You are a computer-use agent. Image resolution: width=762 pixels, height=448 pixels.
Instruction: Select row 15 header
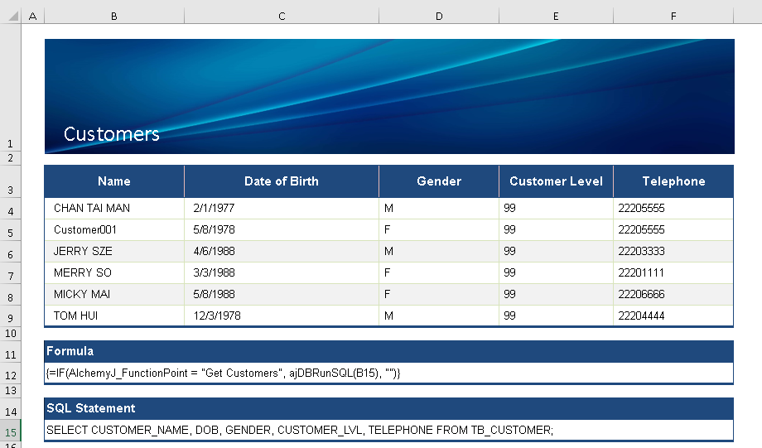coord(10,432)
